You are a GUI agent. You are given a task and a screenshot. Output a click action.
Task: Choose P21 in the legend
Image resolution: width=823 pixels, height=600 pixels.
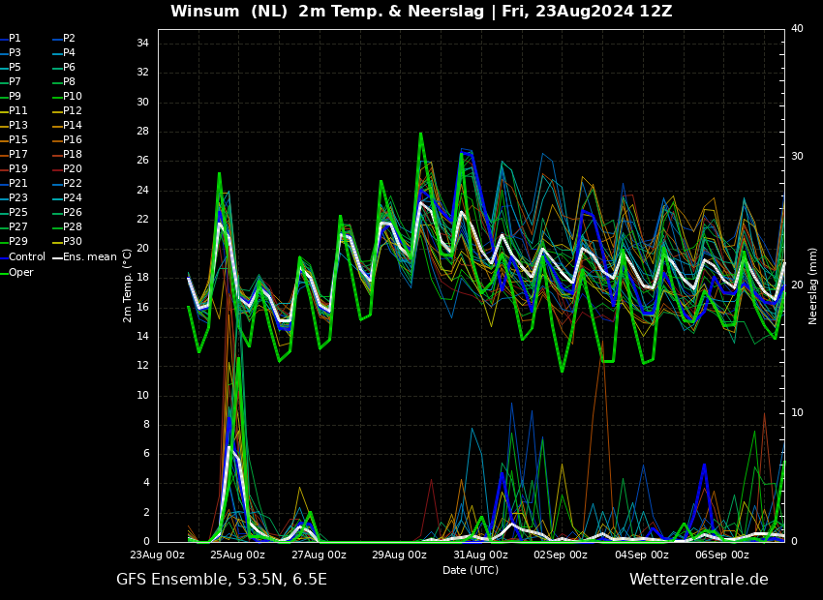pos(14,184)
